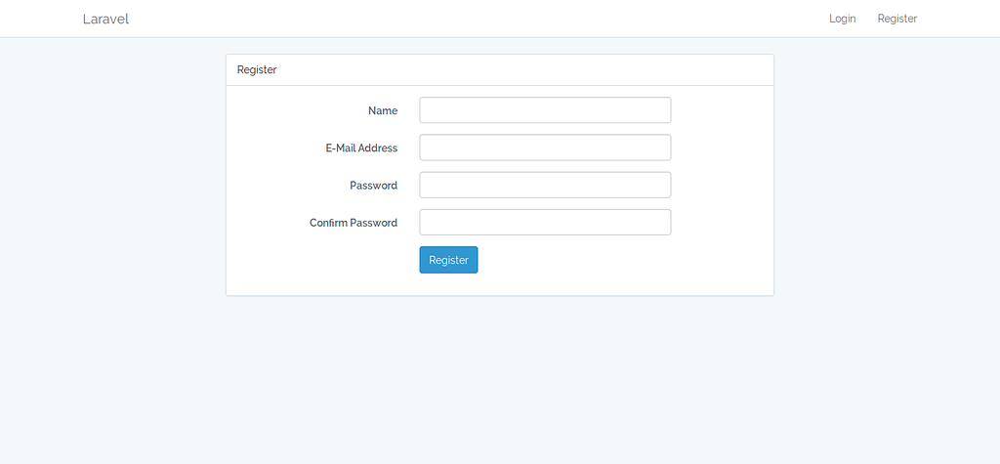Focus the Password input box
Viewport: 1000px width, 464px height.
tap(545, 185)
